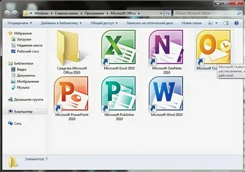
Task: Navigate to Программы in the breadcrumb
Action: pyautogui.click(x=96, y=13)
